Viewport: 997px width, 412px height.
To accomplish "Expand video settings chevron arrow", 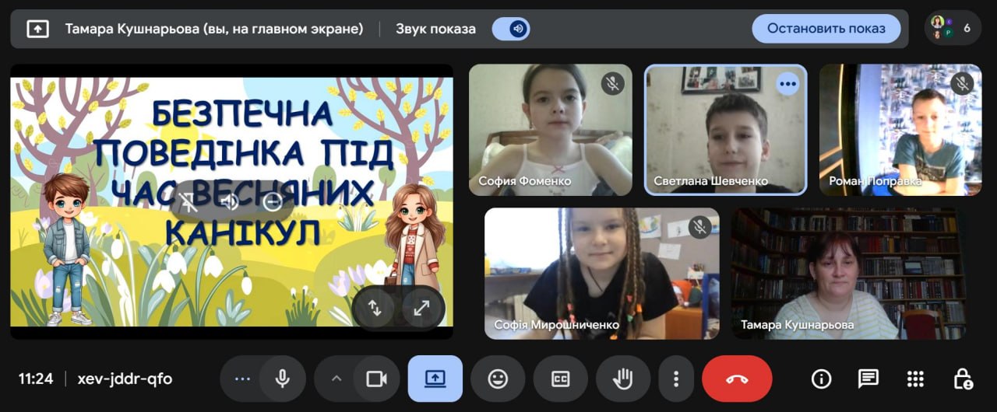I will click(x=336, y=379).
